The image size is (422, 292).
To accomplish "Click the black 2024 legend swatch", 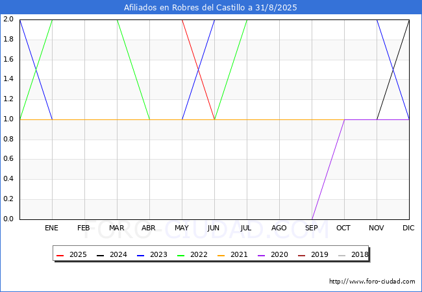I will coord(100,256).
